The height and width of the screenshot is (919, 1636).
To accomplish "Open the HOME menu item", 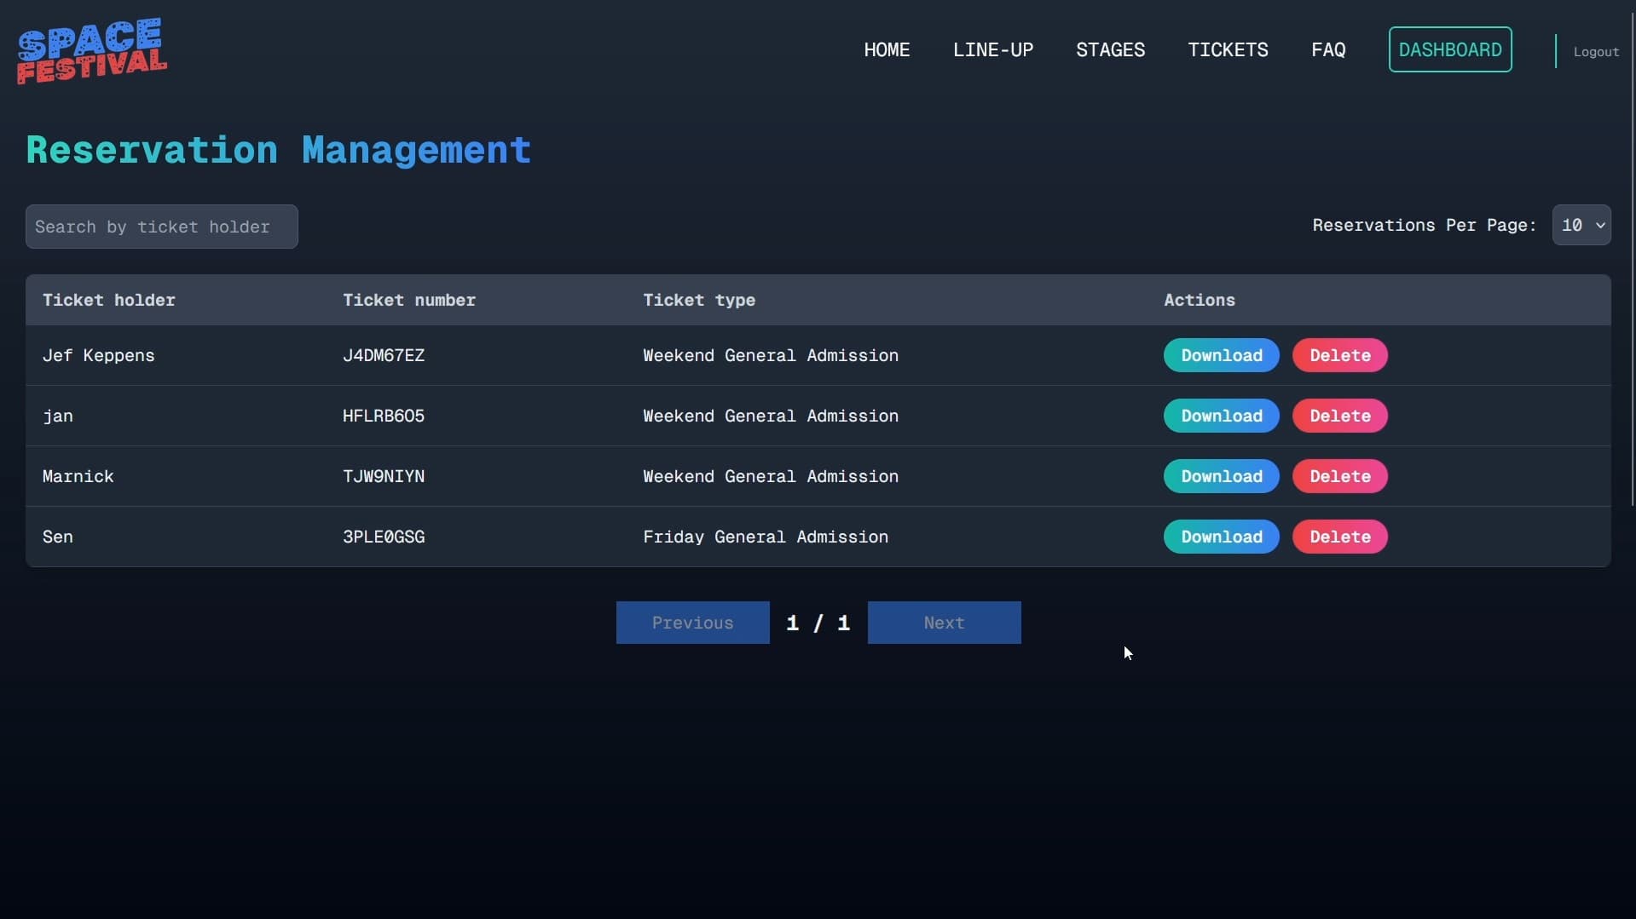I will [x=887, y=50].
